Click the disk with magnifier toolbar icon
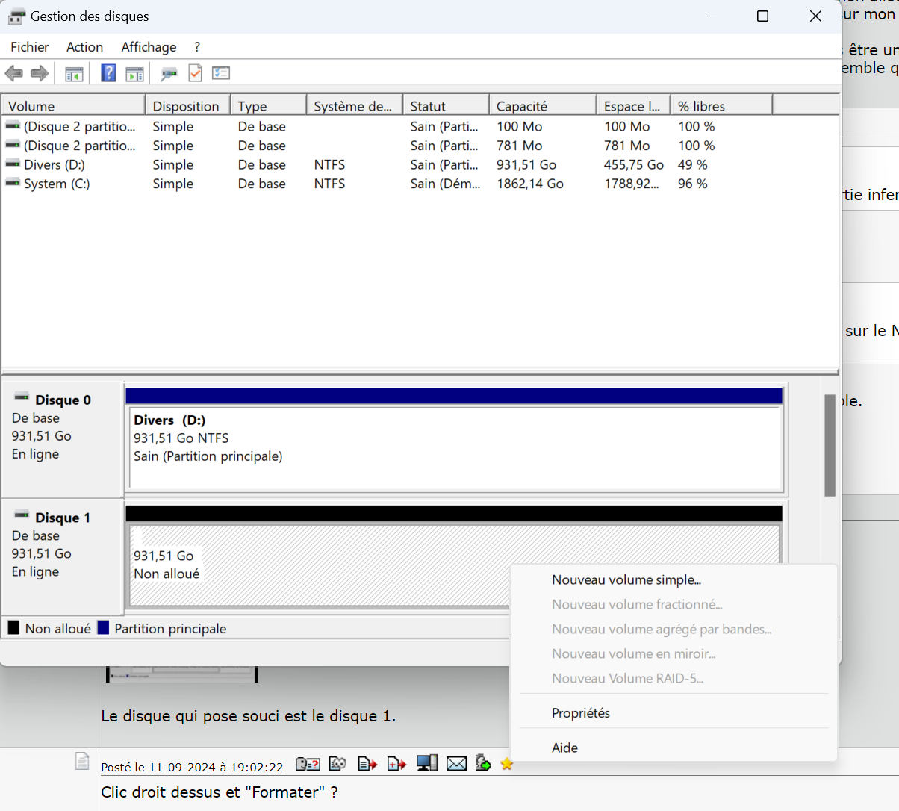The width and height of the screenshot is (899, 811). pos(169,73)
